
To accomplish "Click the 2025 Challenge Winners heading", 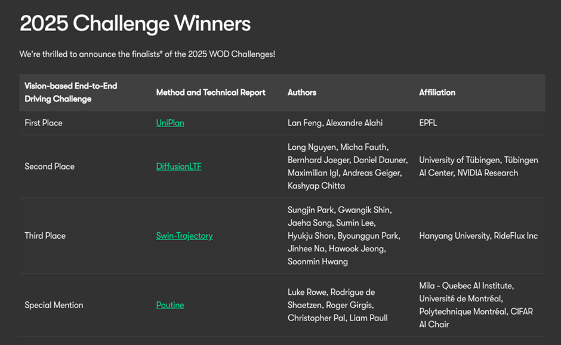I will coord(135,24).
